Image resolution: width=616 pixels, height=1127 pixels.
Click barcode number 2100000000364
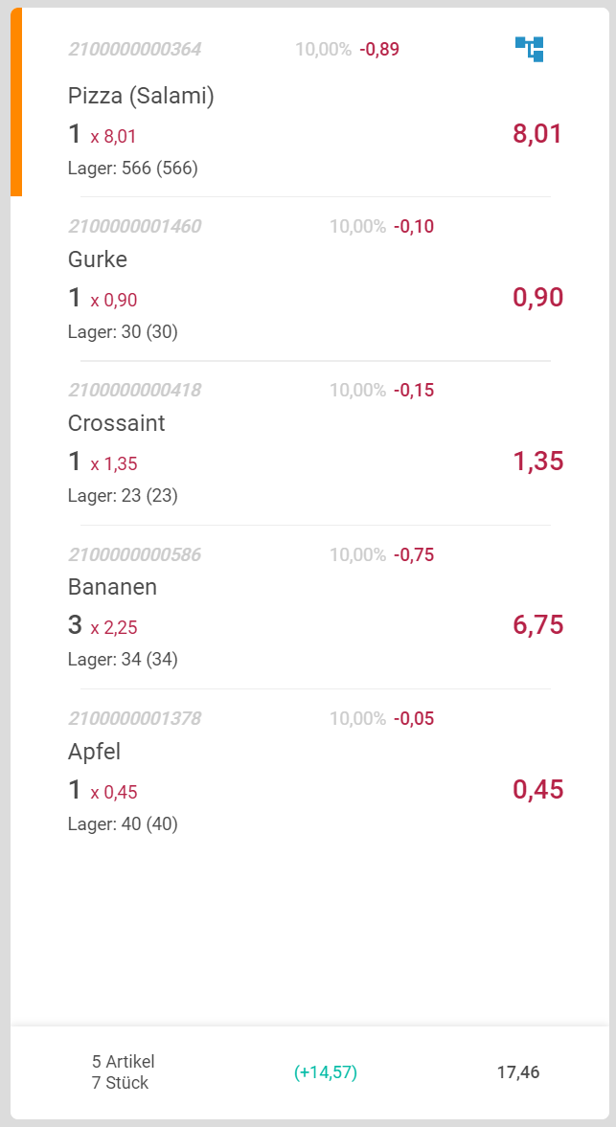135,49
